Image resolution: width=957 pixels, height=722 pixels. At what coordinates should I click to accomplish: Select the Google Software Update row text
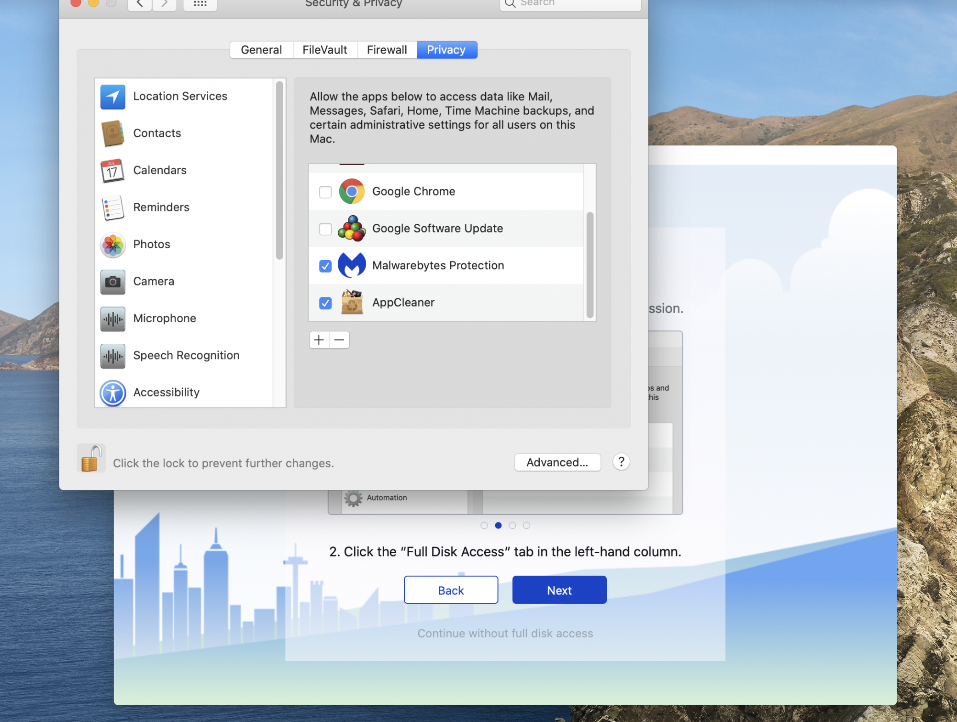click(438, 229)
